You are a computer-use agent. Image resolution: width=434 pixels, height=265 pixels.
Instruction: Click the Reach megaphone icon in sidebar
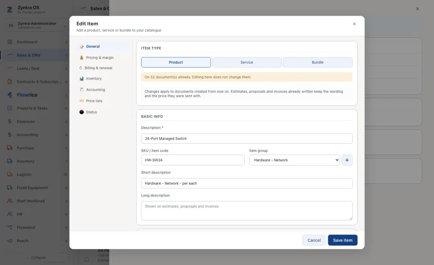9,241
